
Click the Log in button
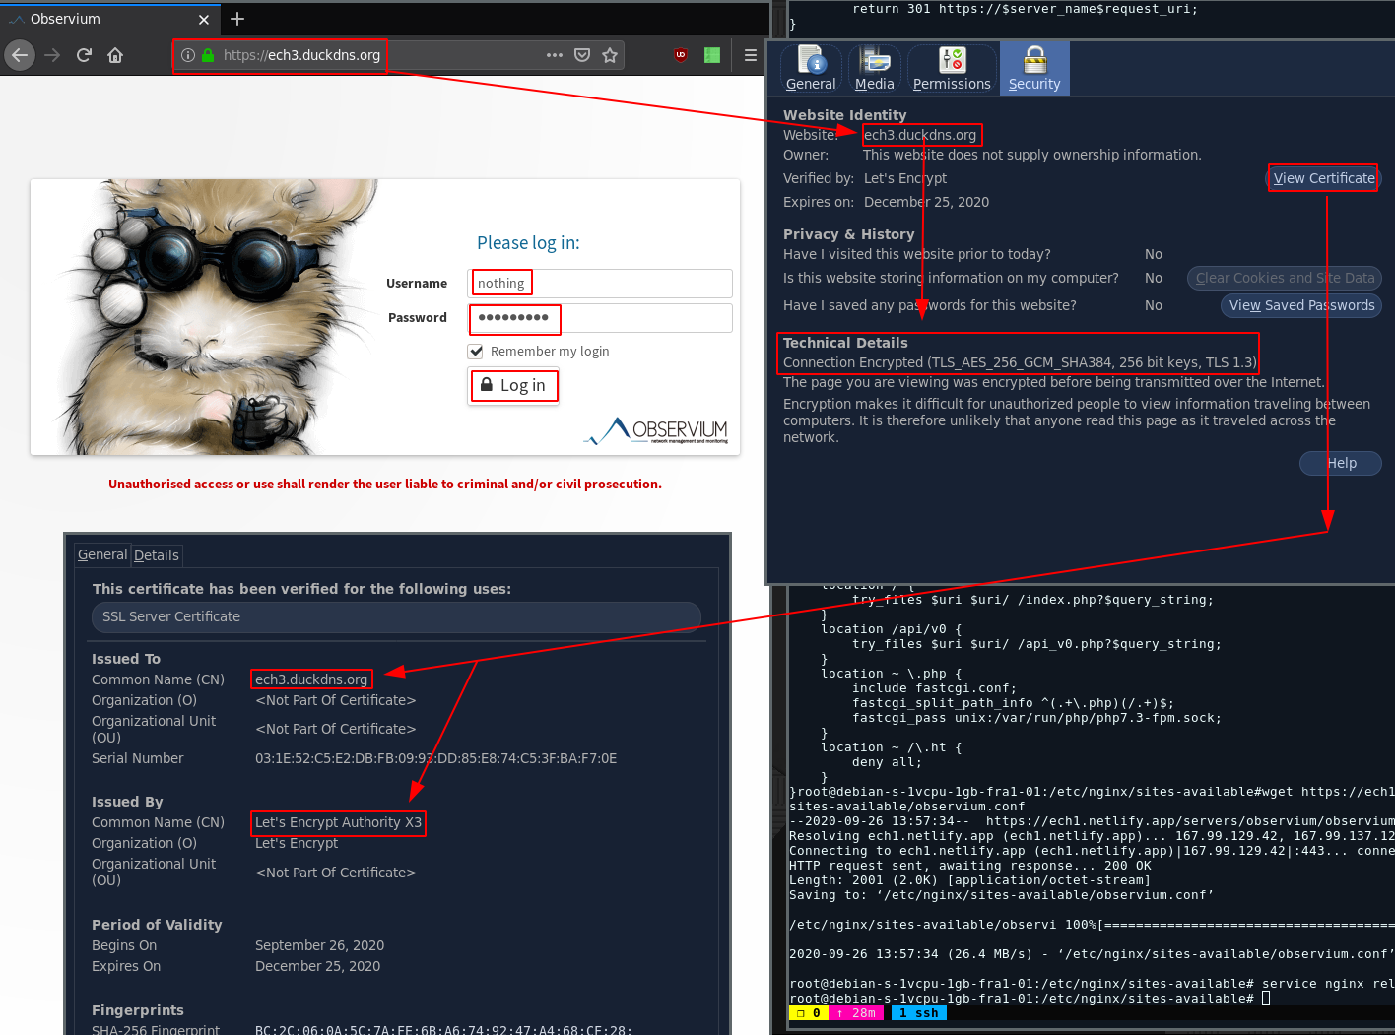point(513,385)
